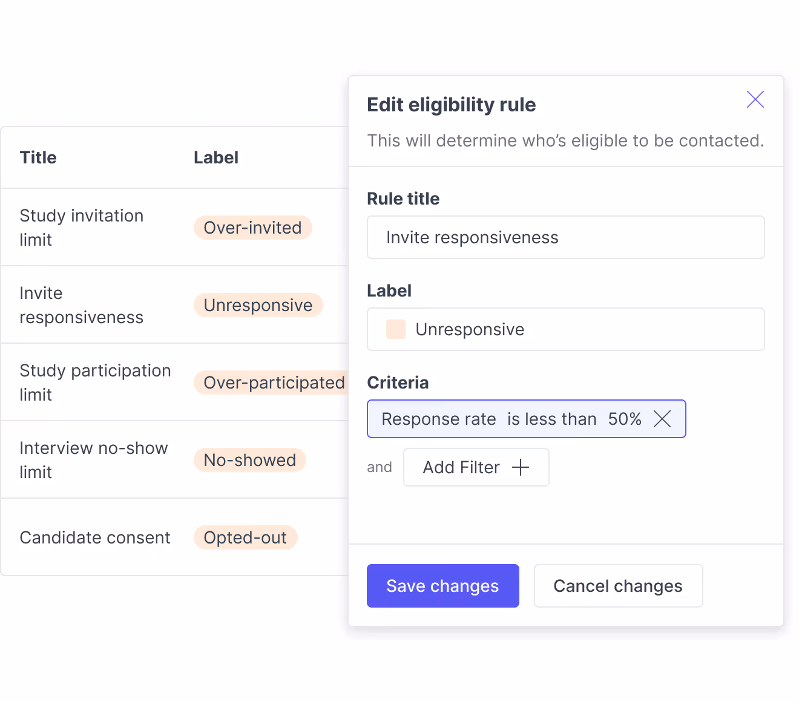
Task: Click the Title column header
Action: tap(38, 157)
